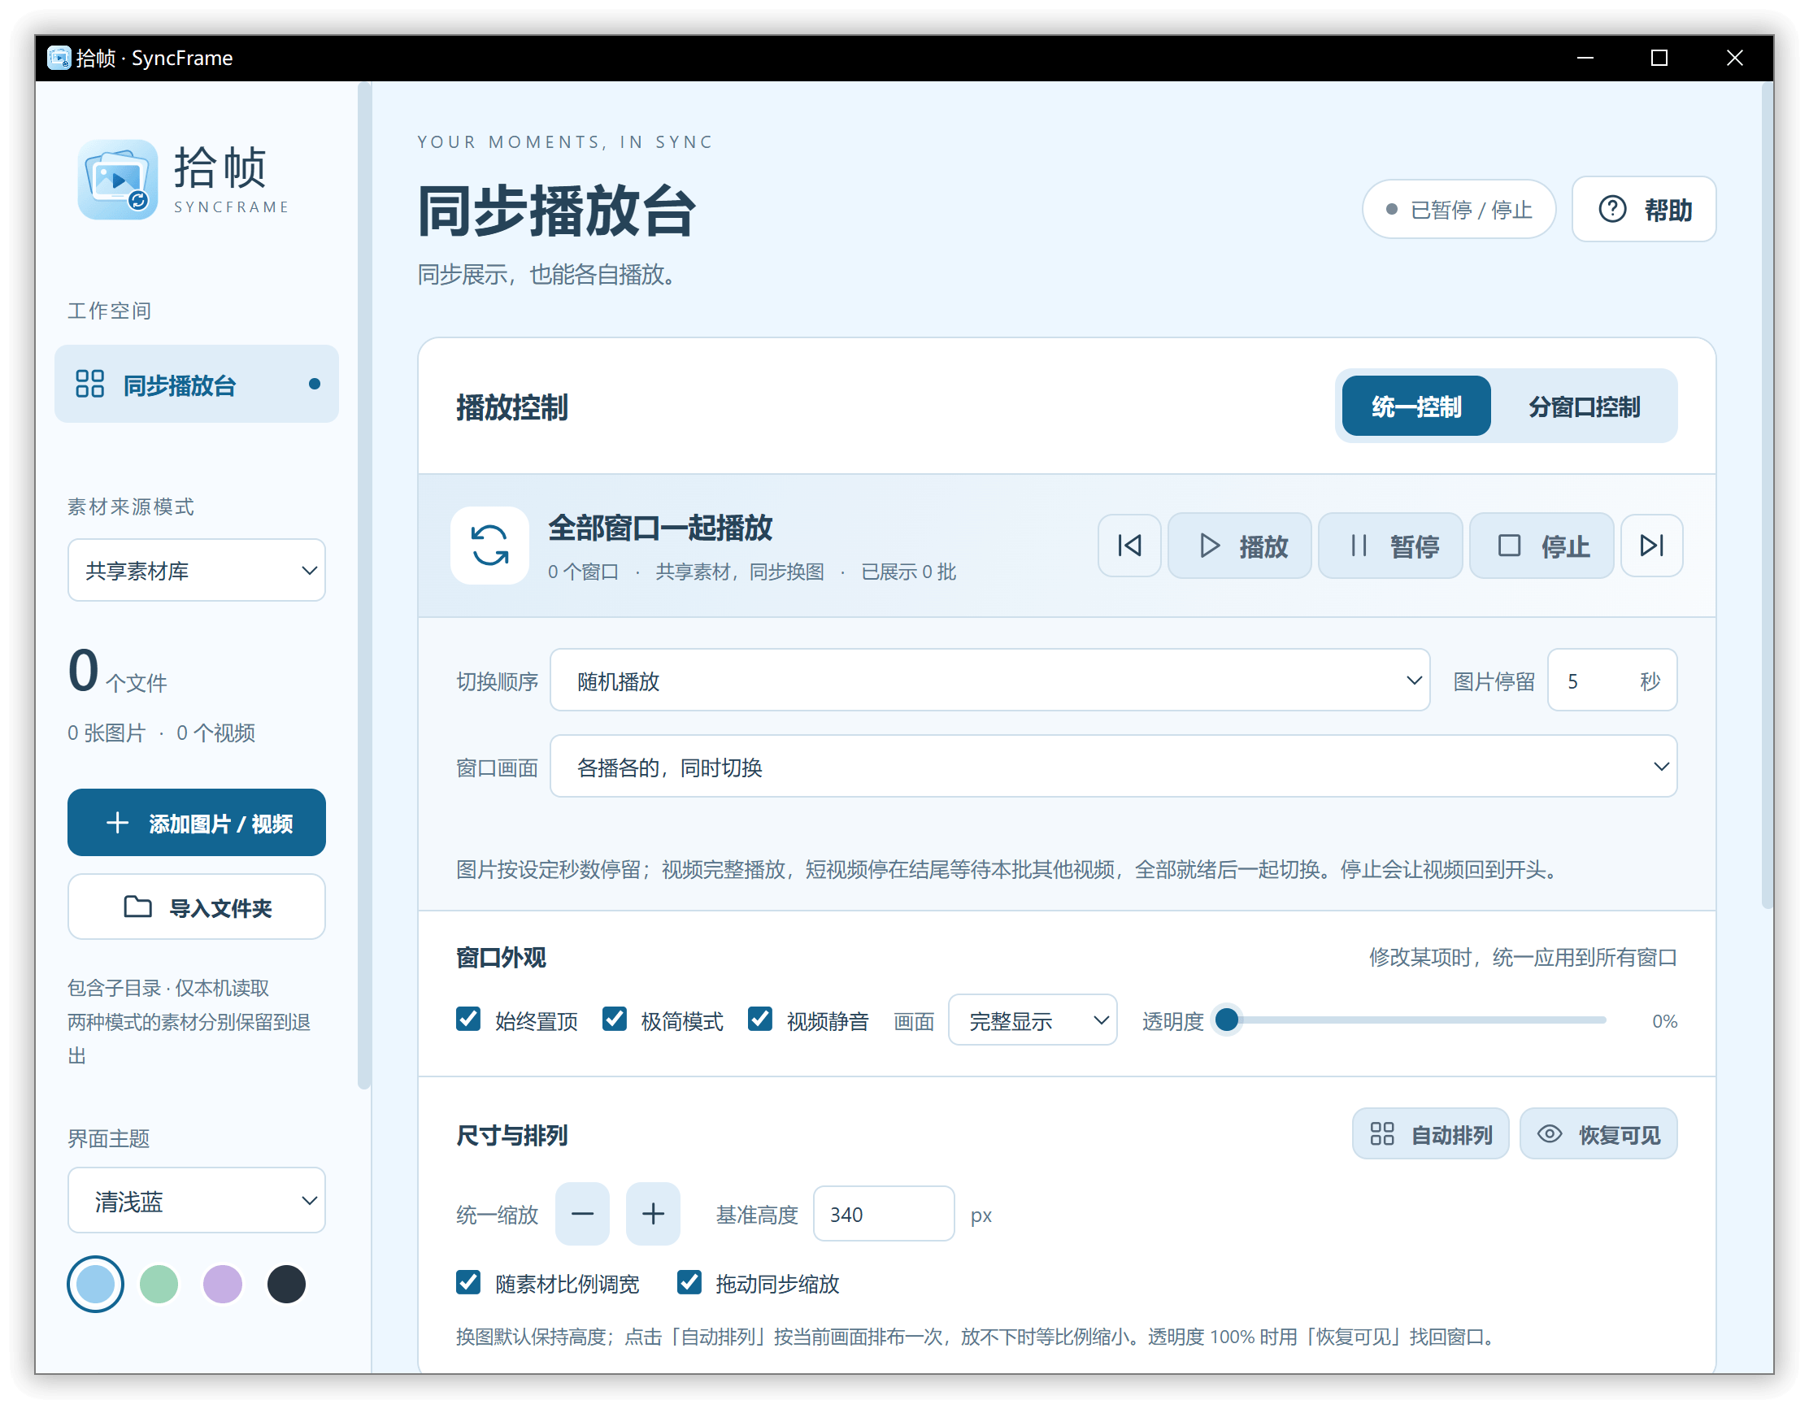Click the 已暂停 / 停止 status pill
Viewport: 1809px width, 1409px height.
(1459, 210)
